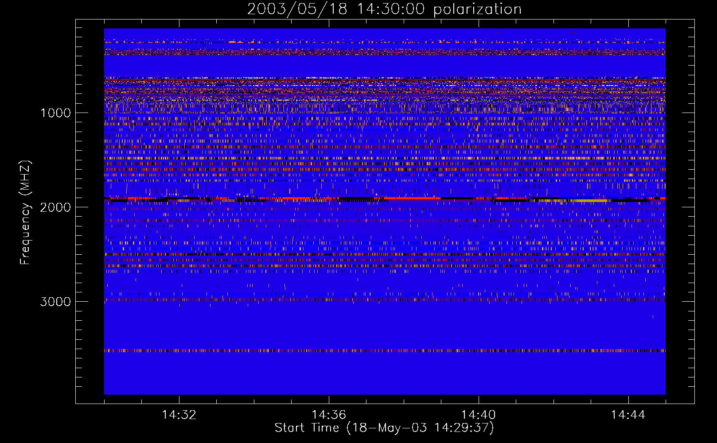
Task: Click the solid red-black band just above 2000 MHz
Action: (x=385, y=199)
